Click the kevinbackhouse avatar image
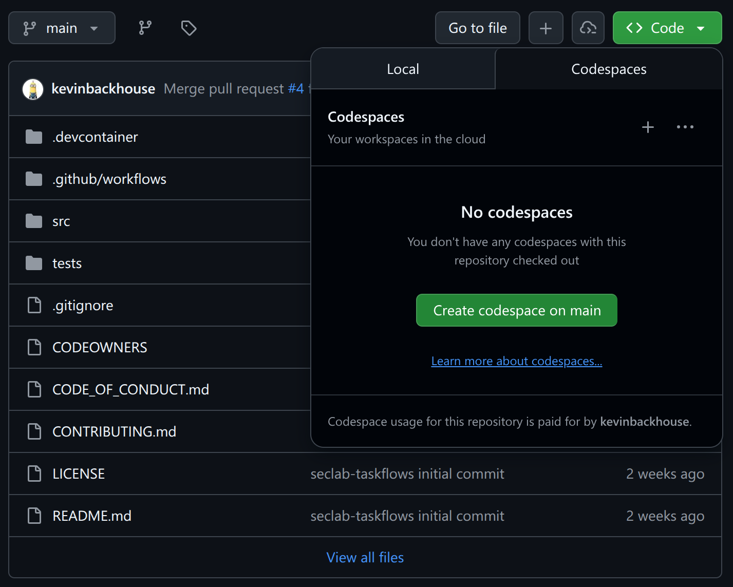 click(33, 88)
